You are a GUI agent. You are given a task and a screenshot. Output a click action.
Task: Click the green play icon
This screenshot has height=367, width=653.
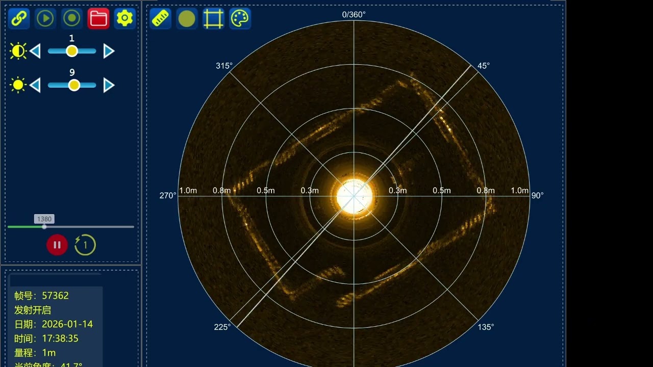tap(45, 18)
